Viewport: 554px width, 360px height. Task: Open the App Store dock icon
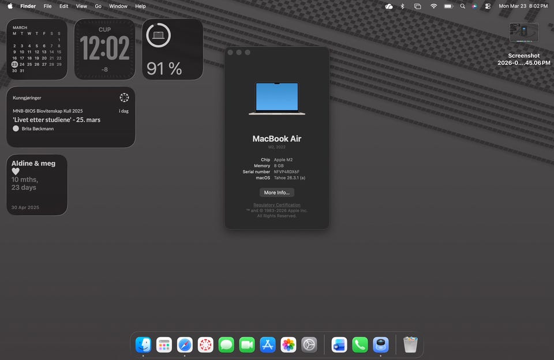268,345
